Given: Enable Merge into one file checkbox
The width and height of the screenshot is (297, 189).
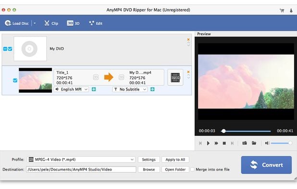Looking at the screenshot, I should [x=192, y=169].
